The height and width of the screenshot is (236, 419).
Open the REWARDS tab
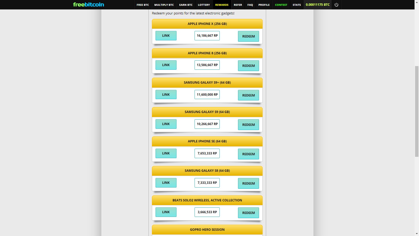click(222, 5)
